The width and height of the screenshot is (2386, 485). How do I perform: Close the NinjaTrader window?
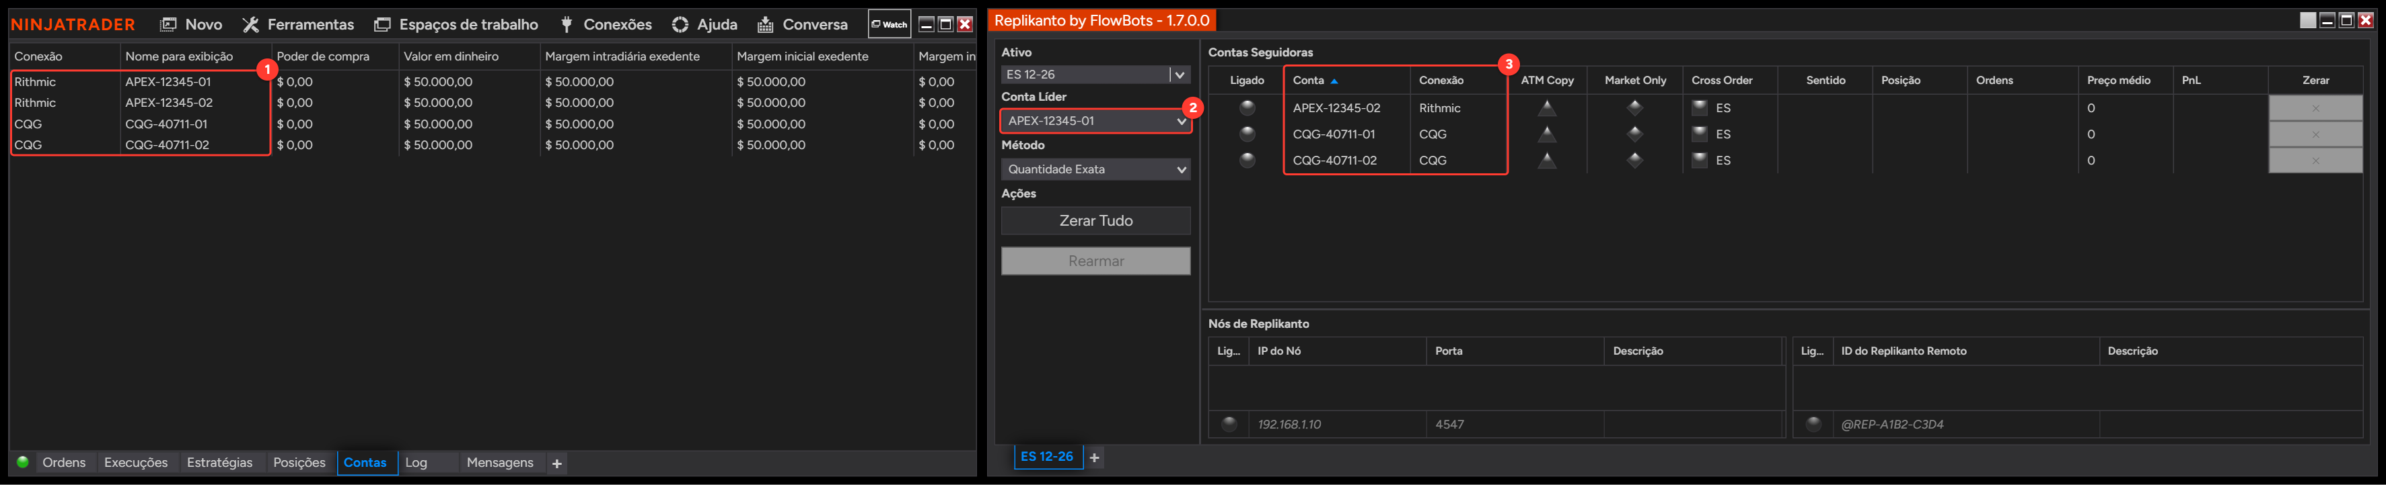point(964,24)
